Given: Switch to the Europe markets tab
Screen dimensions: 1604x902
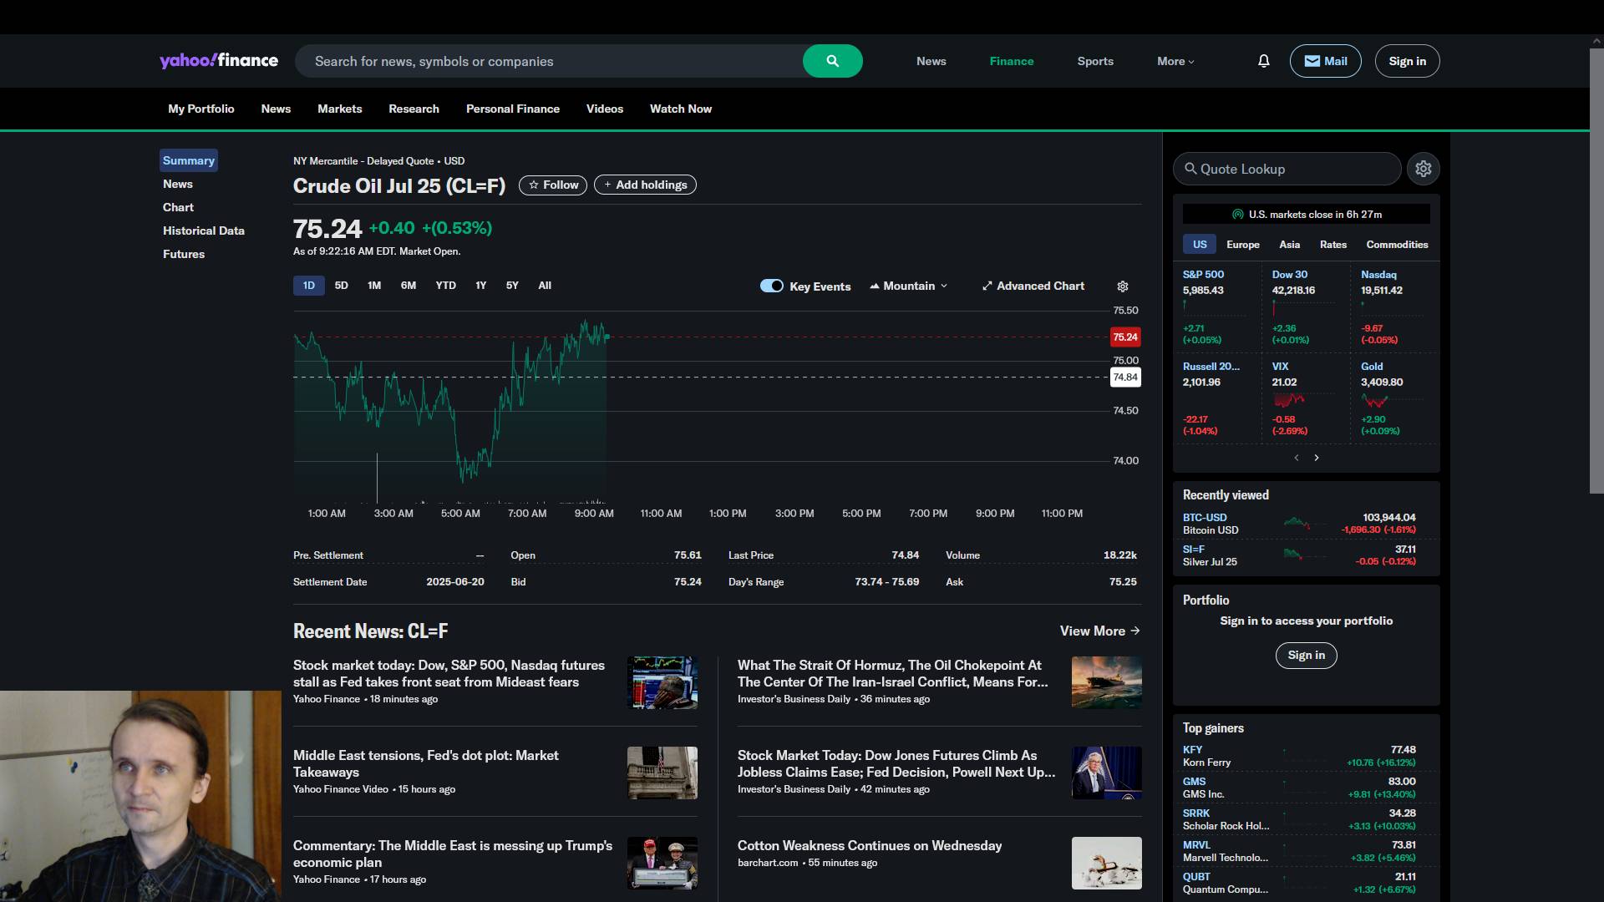Looking at the screenshot, I should click(1242, 245).
